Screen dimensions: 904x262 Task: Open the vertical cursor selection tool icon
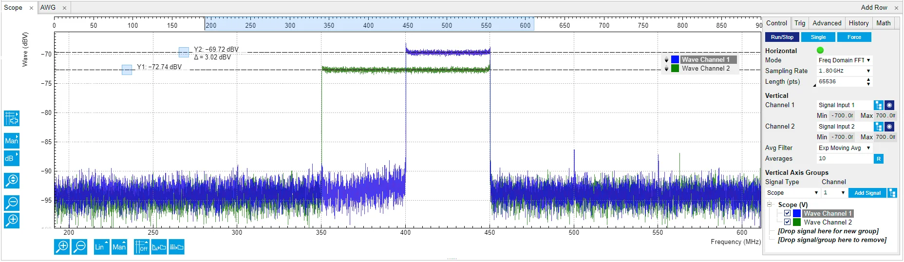click(12, 118)
